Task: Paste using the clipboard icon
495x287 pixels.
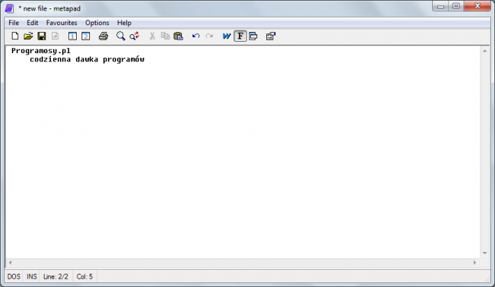Action: point(178,36)
